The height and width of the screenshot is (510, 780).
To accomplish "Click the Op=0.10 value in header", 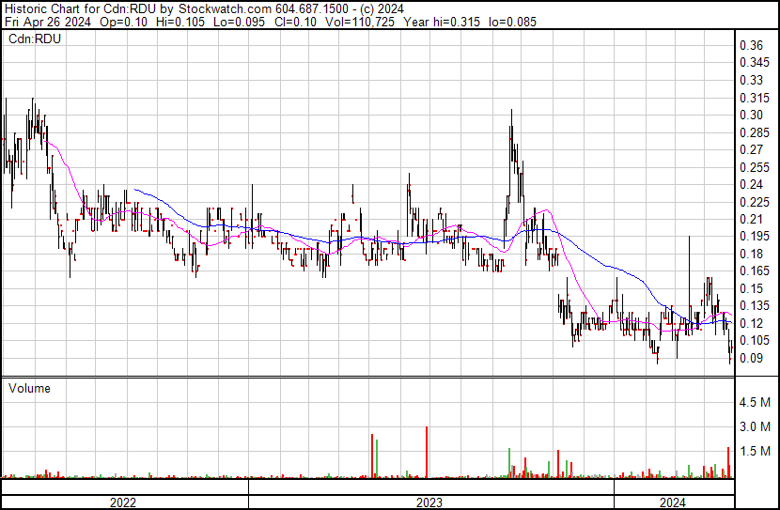I will coord(123,22).
